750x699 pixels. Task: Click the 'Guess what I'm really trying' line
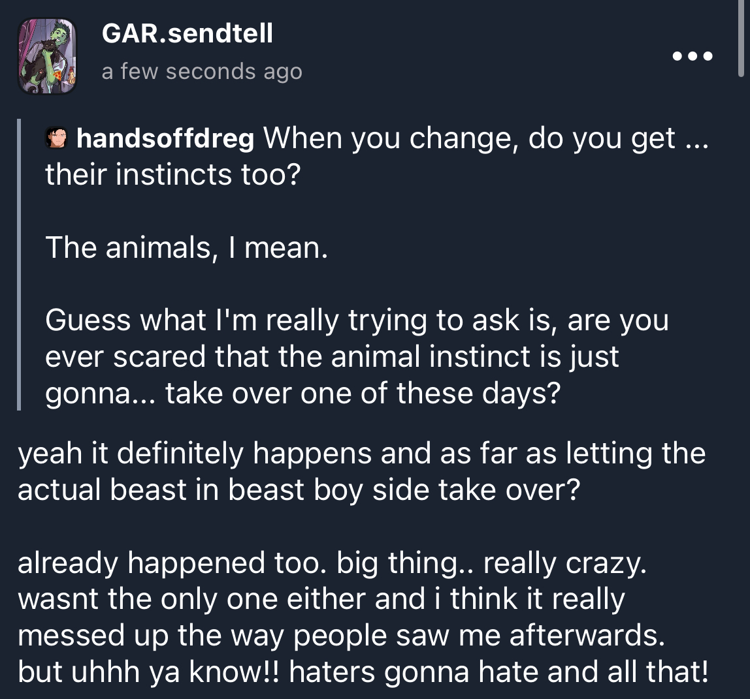pos(356,321)
